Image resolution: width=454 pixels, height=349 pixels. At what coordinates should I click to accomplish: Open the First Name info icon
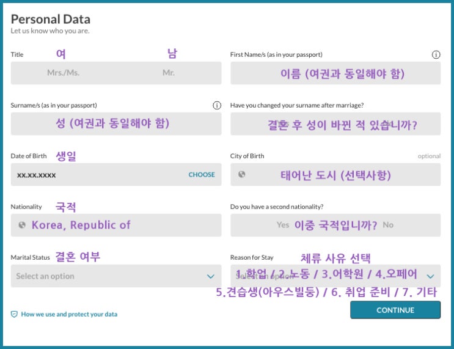(x=436, y=54)
